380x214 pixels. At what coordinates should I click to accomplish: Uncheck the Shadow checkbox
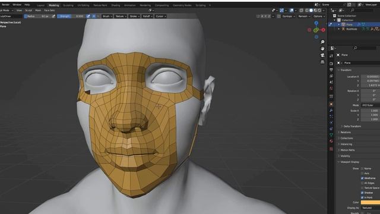click(362, 193)
